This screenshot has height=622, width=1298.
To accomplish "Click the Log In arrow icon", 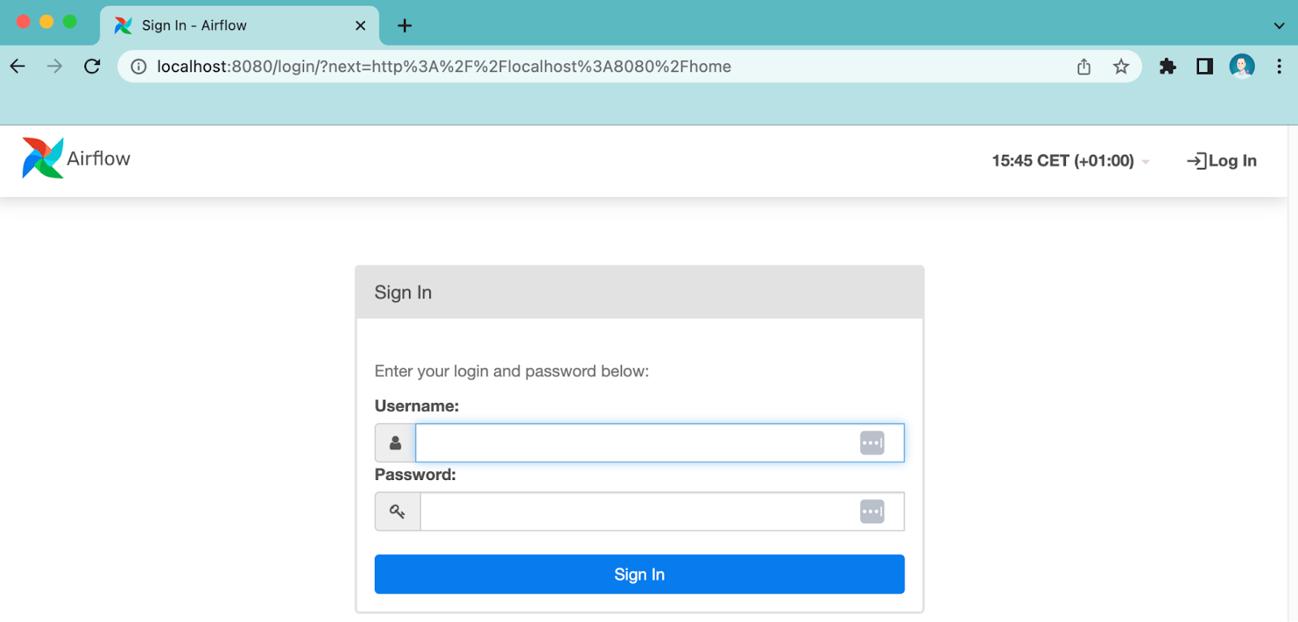I will pos(1195,161).
